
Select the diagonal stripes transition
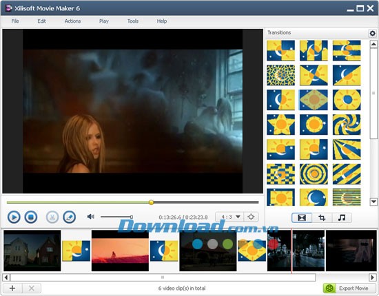pyautogui.click(x=347, y=174)
